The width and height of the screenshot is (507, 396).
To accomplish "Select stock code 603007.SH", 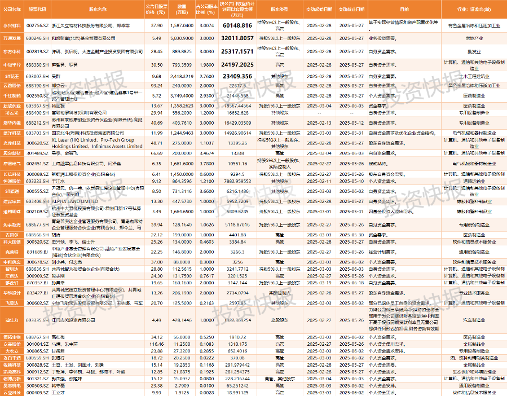I will point(38,76).
